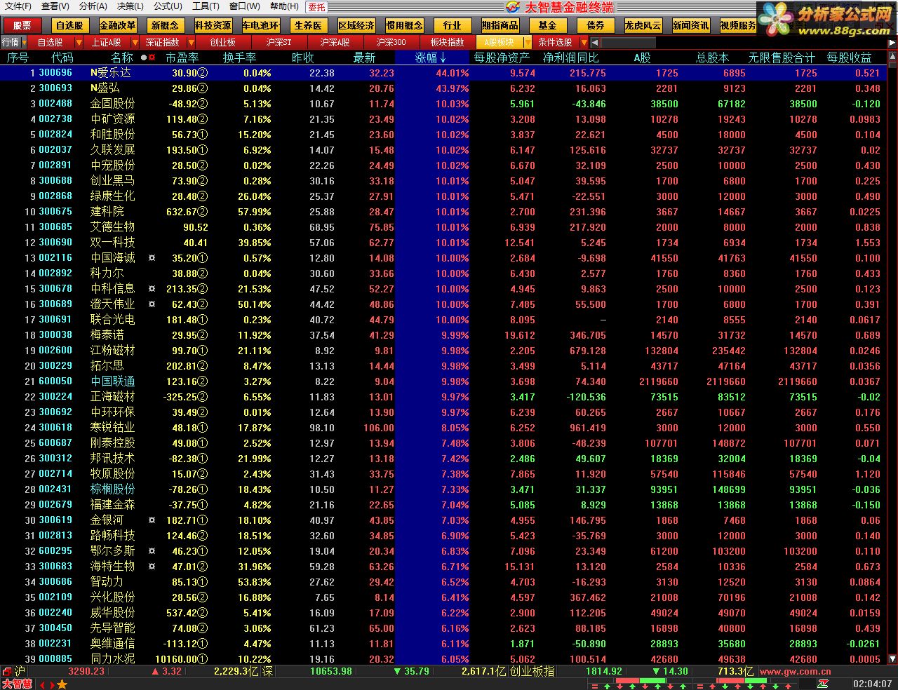Click the red icon left of 沪 index

(6, 671)
